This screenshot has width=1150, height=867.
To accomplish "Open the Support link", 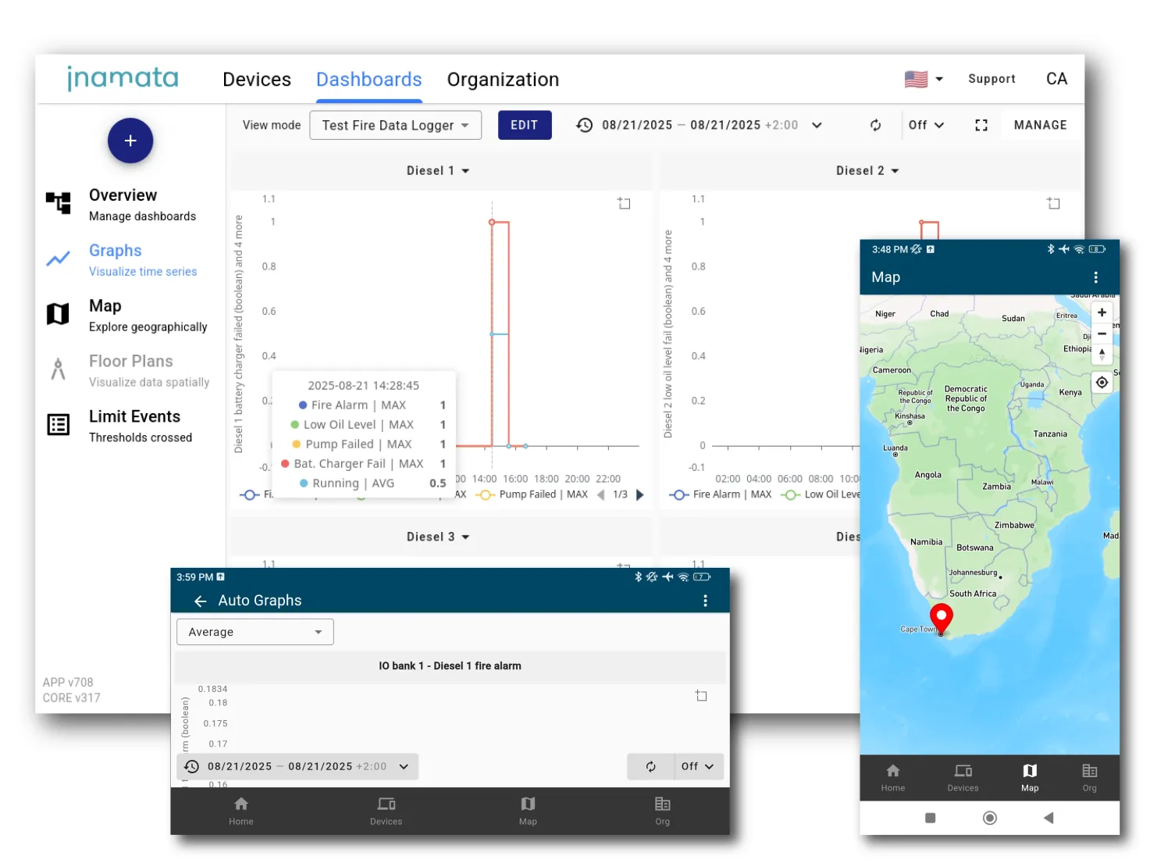I will 992,79.
